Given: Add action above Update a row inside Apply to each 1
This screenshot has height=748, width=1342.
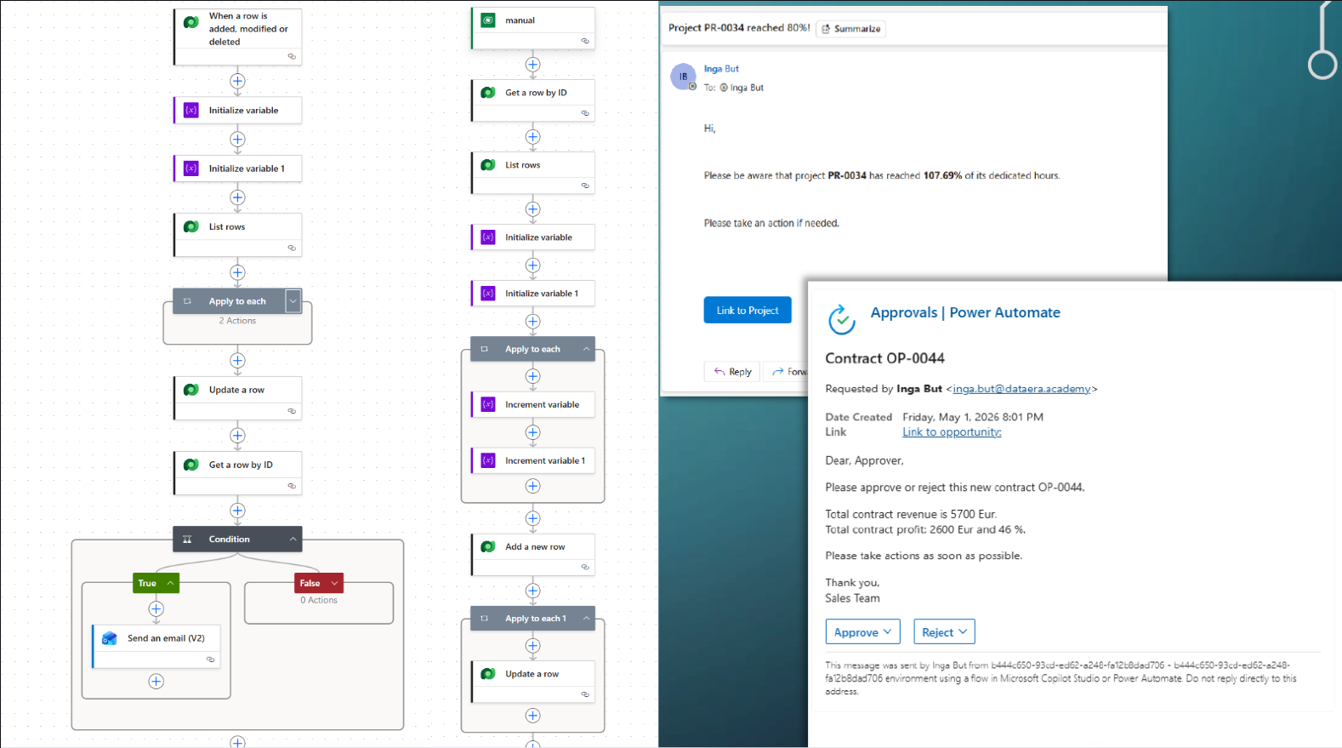Looking at the screenshot, I should point(532,646).
